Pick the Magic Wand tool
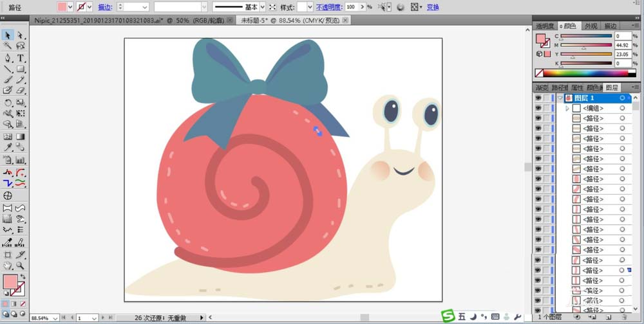Screen dimensions: 644x324 tap(8, 46)
